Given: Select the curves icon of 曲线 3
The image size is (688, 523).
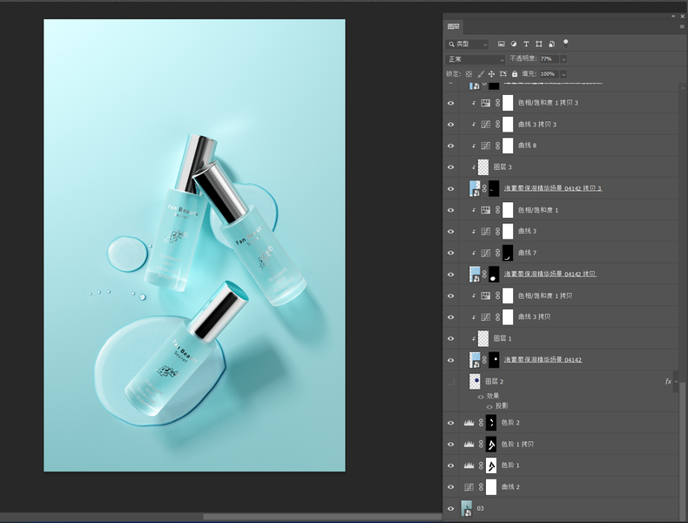Looking at the screenshot, I should click(485, 231).
